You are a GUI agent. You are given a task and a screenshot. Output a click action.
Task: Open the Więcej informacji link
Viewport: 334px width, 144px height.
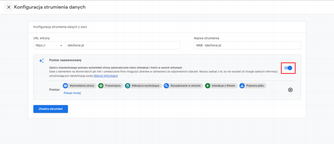click(x=105, y=76)
